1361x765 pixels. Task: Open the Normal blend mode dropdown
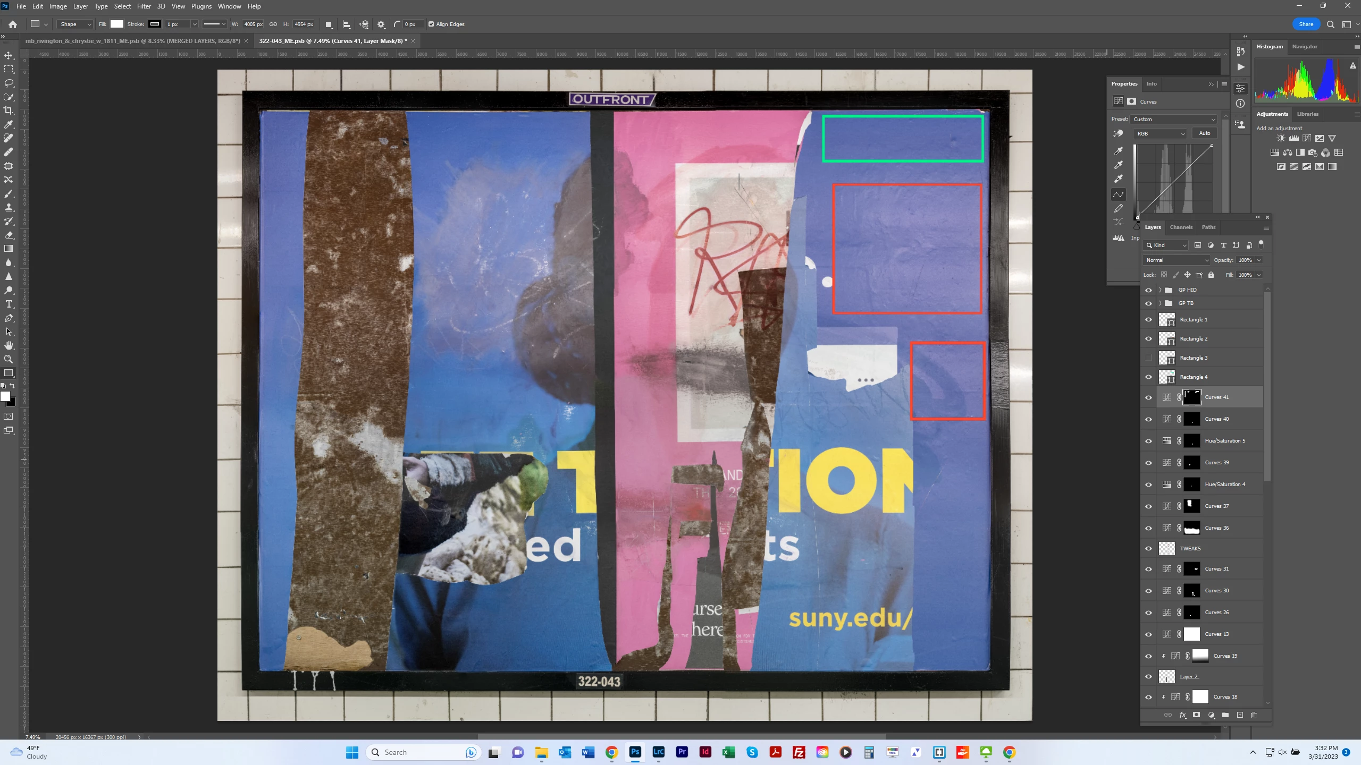tap(1176, 260)
